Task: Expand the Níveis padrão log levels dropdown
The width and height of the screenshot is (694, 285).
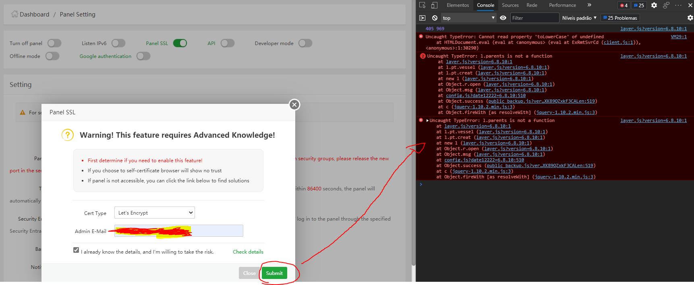Action: coord(579,18)
